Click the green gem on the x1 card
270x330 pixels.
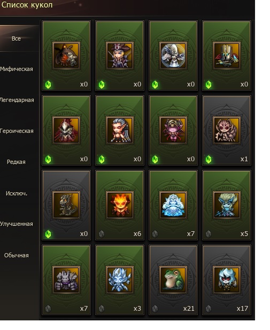(209, 159)
